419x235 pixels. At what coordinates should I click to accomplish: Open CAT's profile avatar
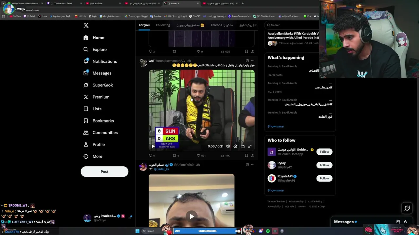[143, 63]
